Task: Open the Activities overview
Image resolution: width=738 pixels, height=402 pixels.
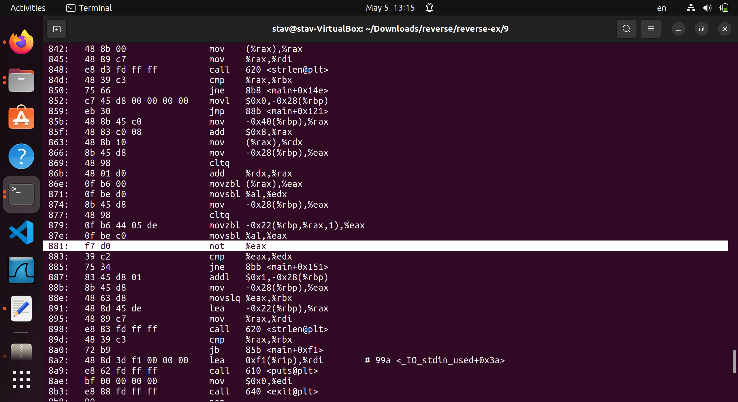Action: click(x=27, y=8)
